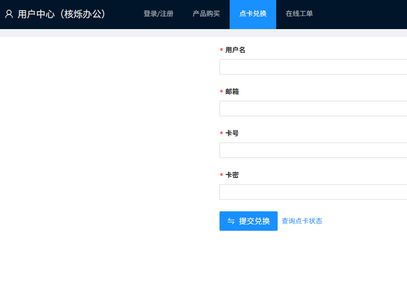The image size is (407, 301).
Task: Click inside the 卡密 input field
Action: [313, 192]
